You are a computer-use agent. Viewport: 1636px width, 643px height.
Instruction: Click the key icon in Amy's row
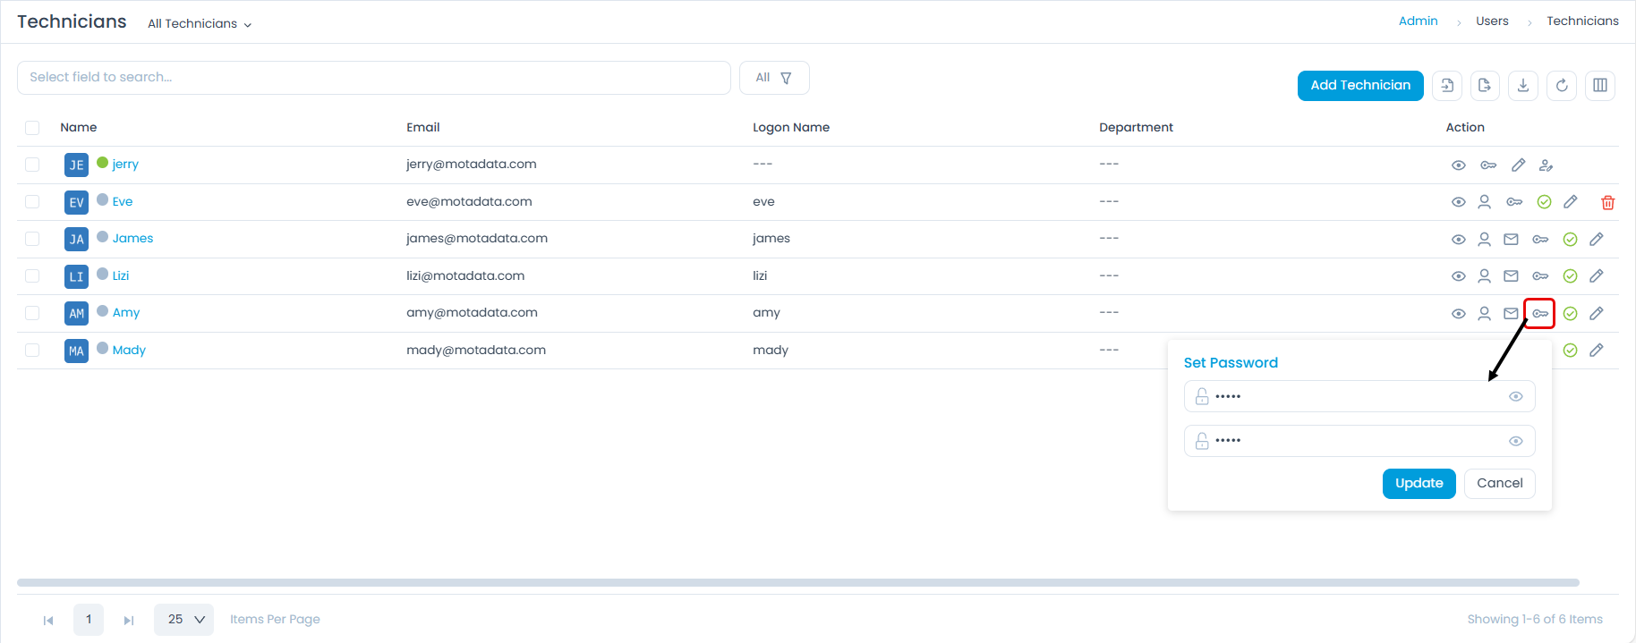coord(1539,314)
